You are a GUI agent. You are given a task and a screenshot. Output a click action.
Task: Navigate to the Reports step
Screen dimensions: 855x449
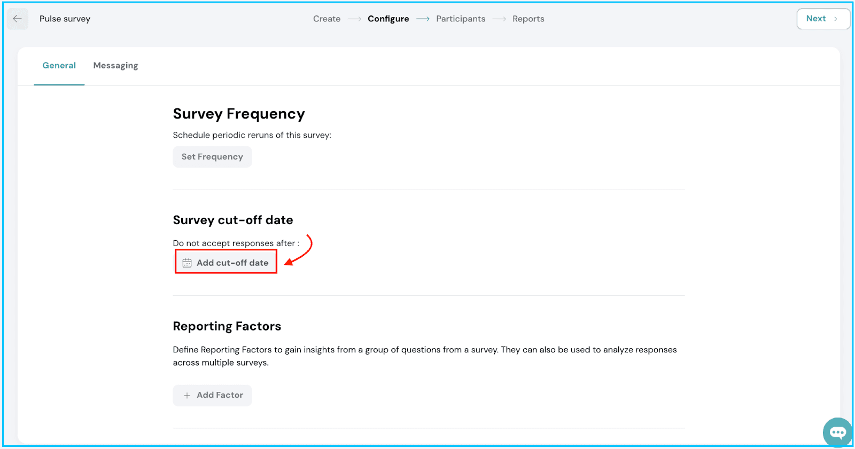coord(528,19)
